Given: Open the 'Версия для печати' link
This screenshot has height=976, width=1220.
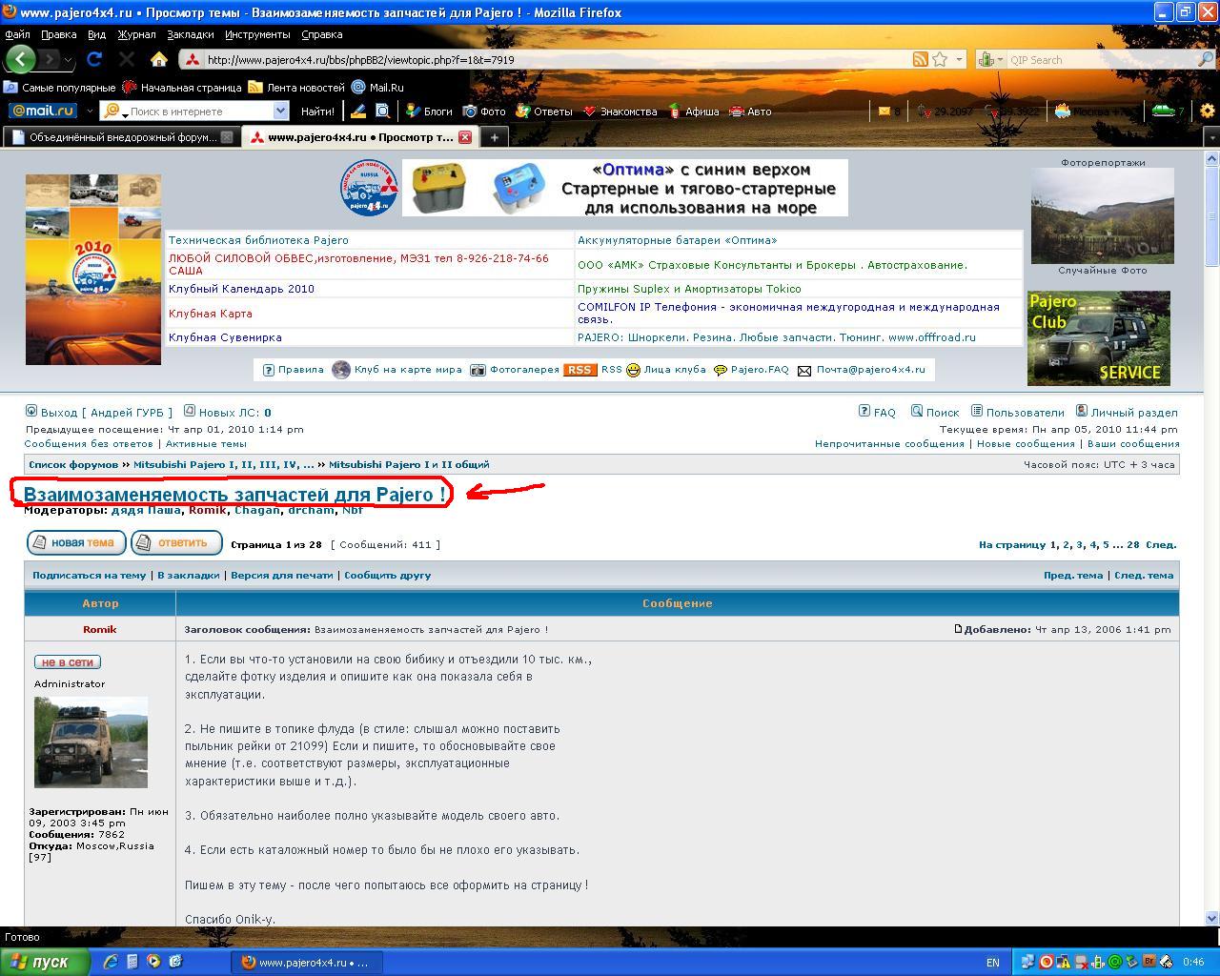Looking at the screenshot, I should [x=281, y=576].
